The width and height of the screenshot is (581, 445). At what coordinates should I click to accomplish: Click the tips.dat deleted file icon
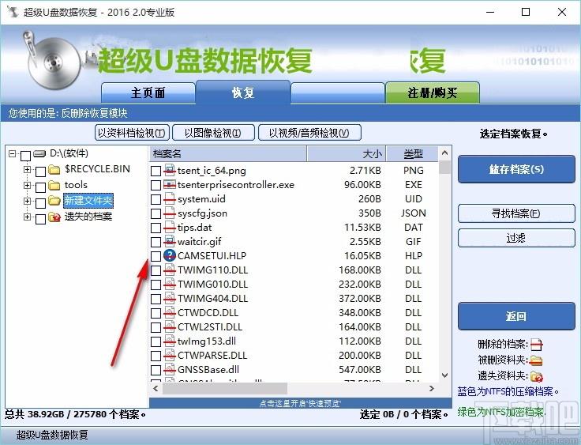(170, 227)
